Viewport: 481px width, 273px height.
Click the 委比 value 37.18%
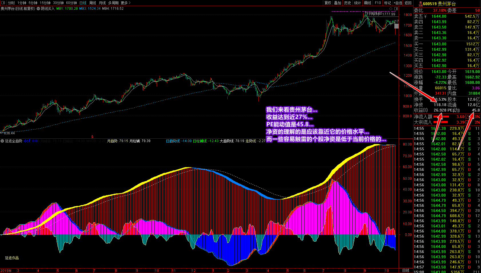[x=440, y=10]
